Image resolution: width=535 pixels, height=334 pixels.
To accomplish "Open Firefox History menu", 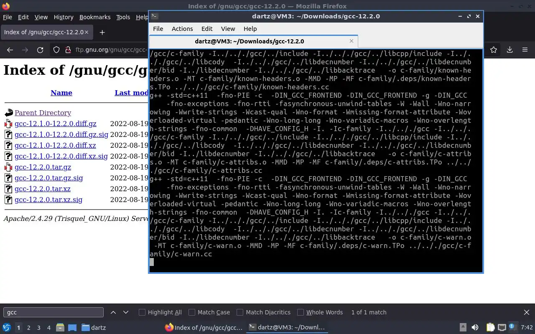I will [64, 17].
